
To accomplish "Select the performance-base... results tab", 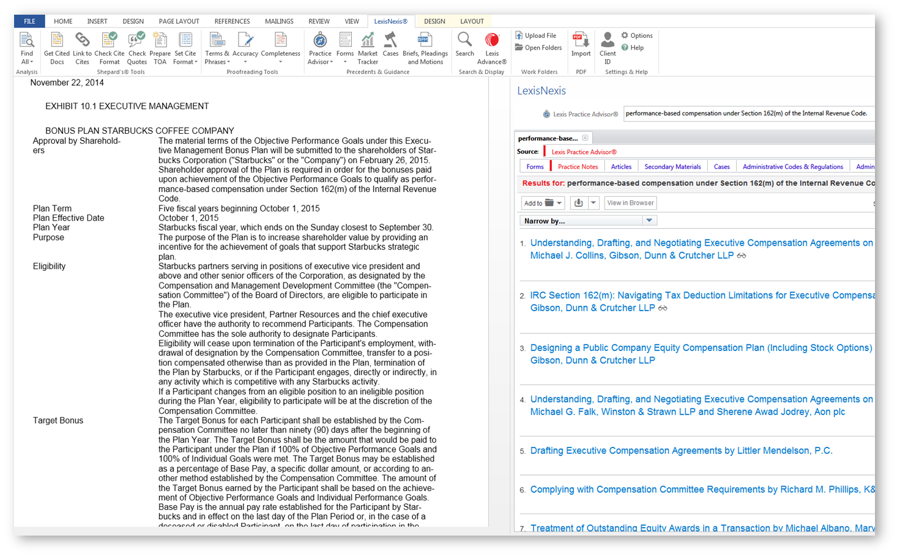I will tap(548, 138).
